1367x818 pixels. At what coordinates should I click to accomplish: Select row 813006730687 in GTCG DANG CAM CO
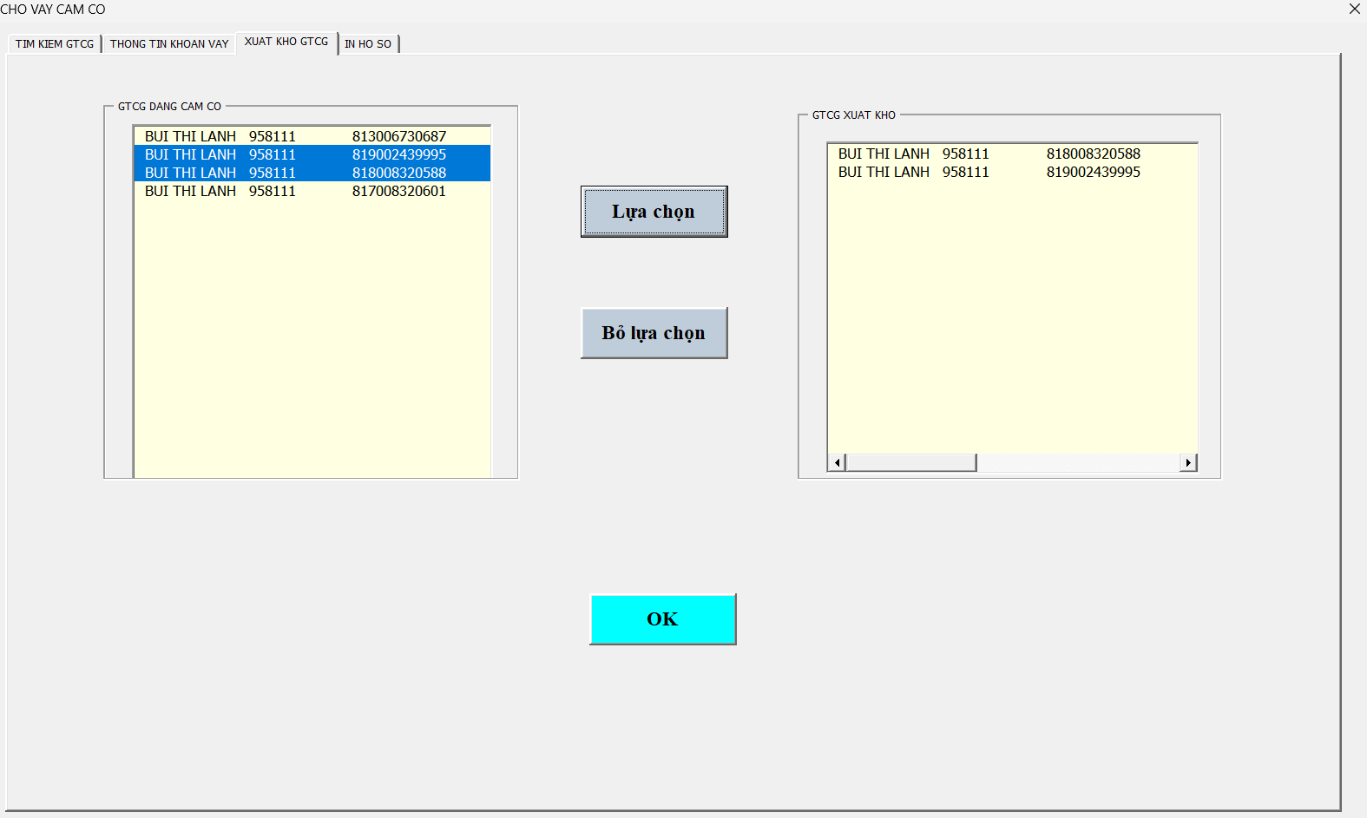click(312, 136)
